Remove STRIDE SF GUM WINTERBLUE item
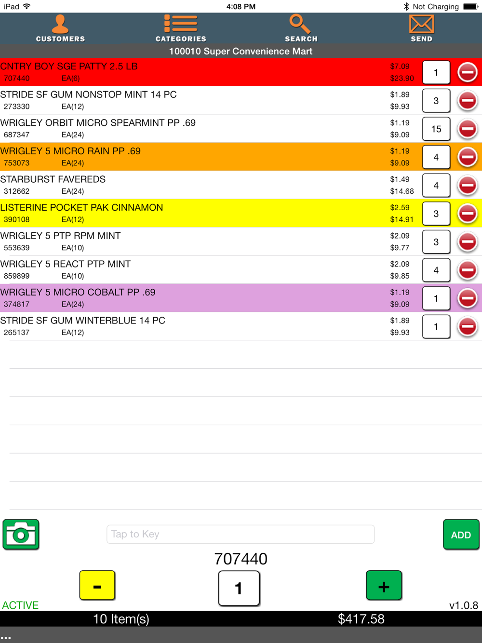The height and width of the screenshot is (643, 482). point(467,327)
